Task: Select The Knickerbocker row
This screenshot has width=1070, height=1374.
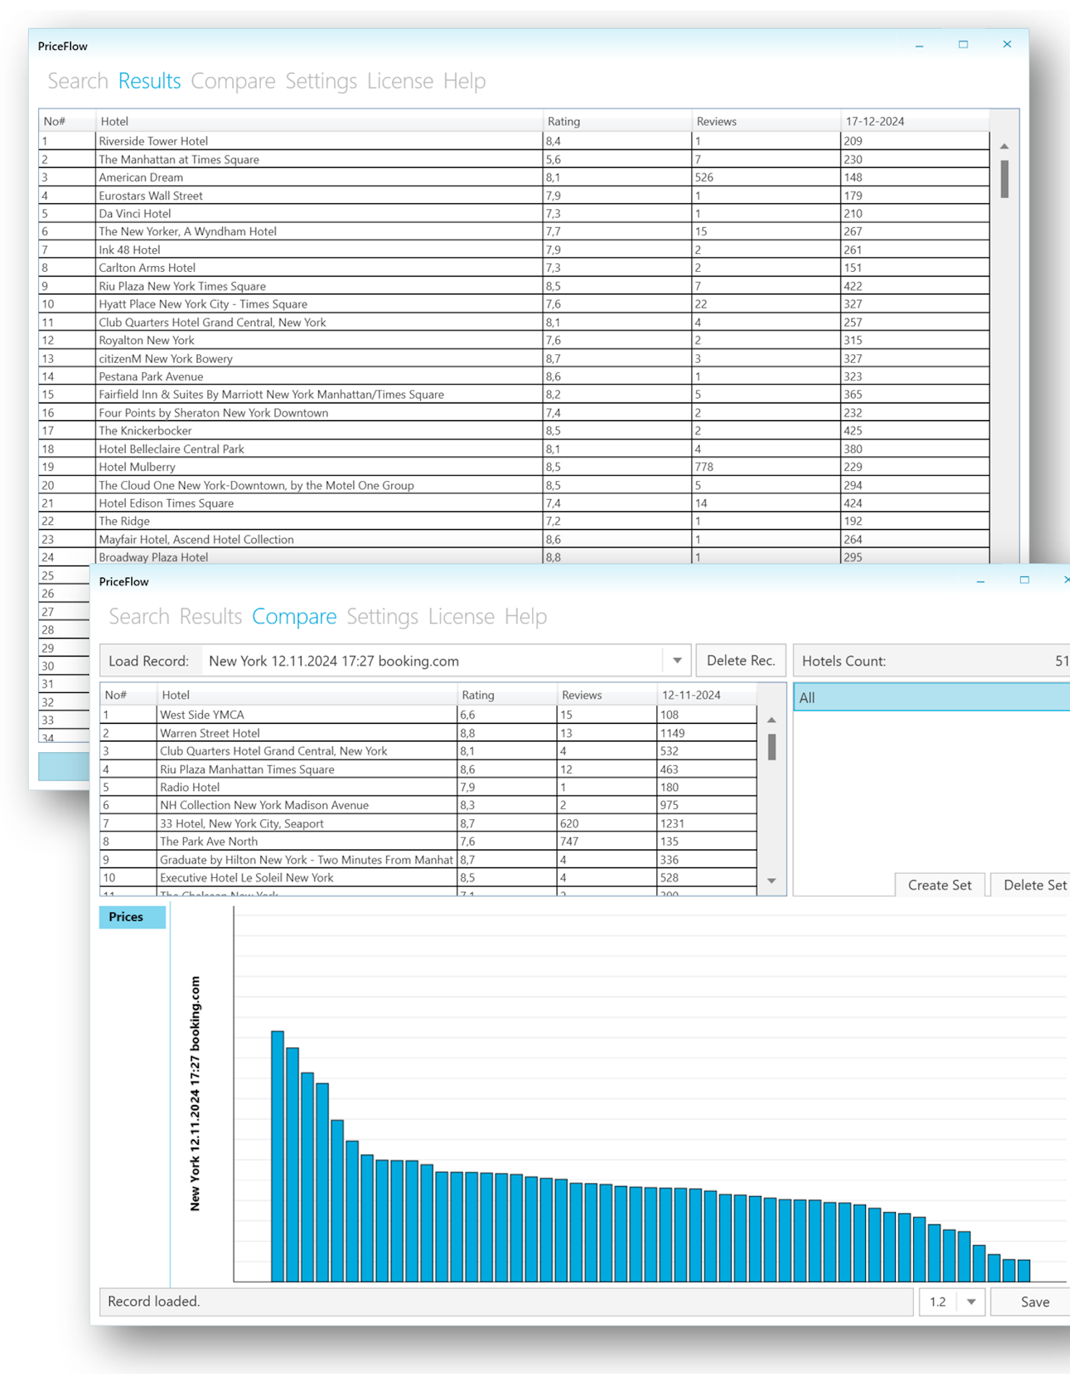Action: 514,431
